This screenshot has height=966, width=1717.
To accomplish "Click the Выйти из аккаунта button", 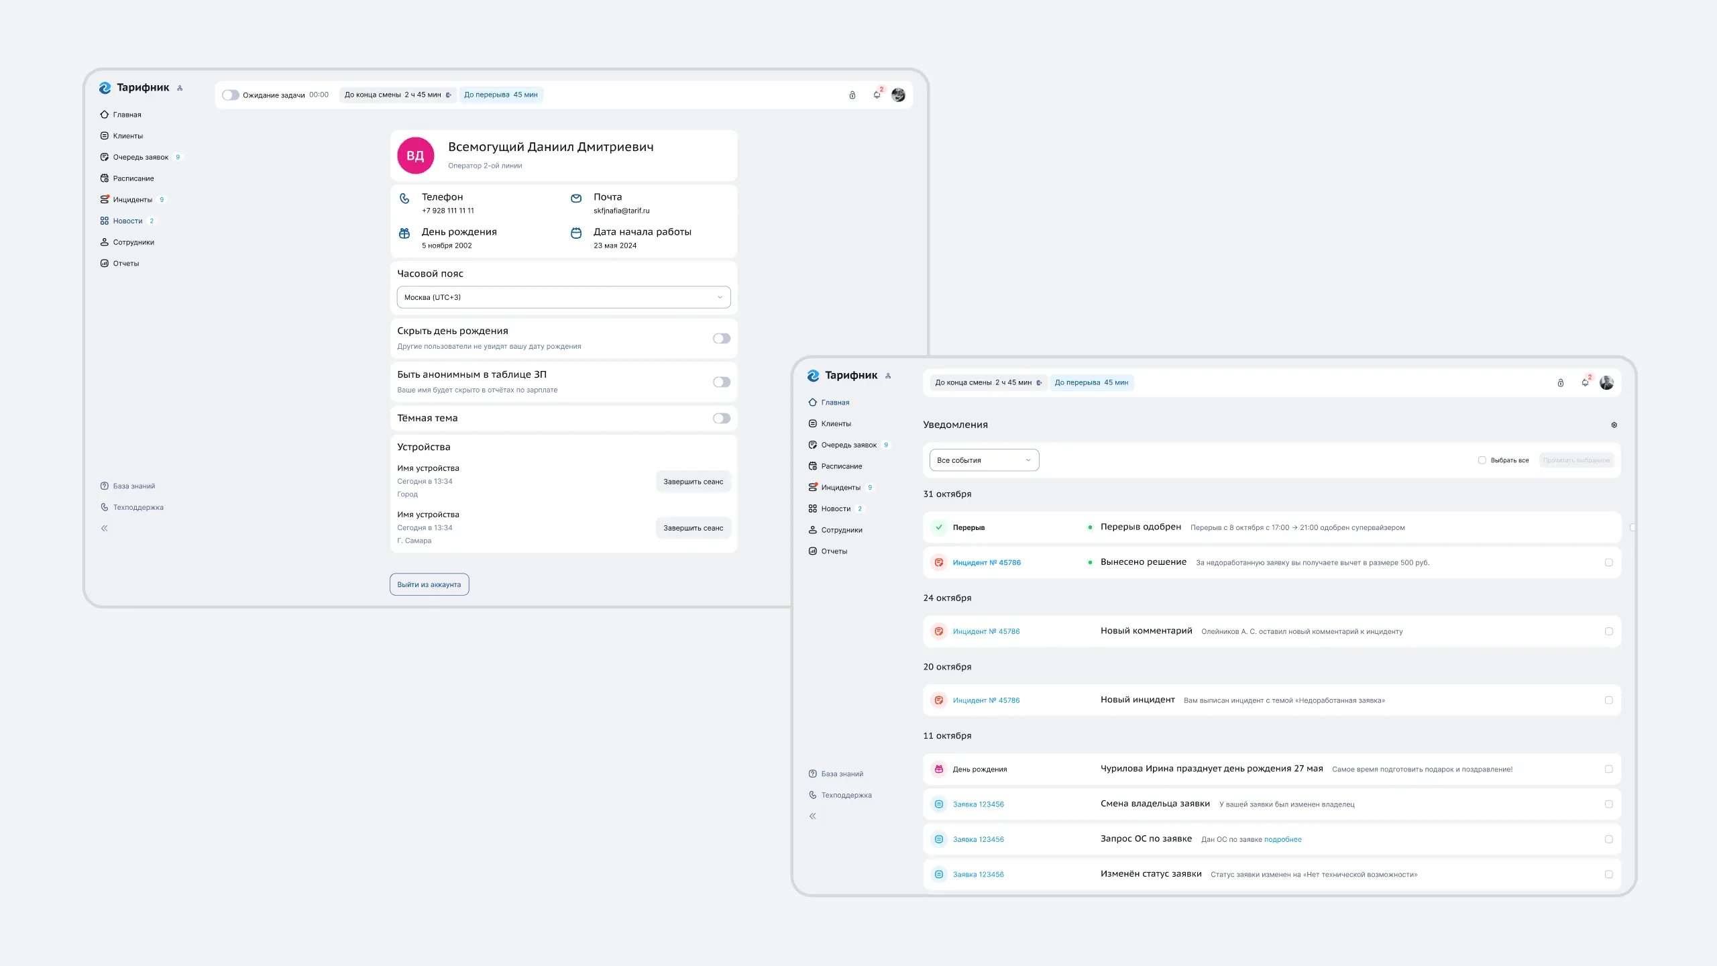I will (x=429, y=584).
